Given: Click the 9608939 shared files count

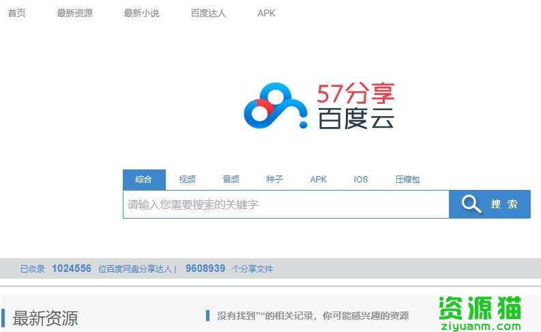Looking at the screenshot, I should pyautogui.click(x=205, y=268).
